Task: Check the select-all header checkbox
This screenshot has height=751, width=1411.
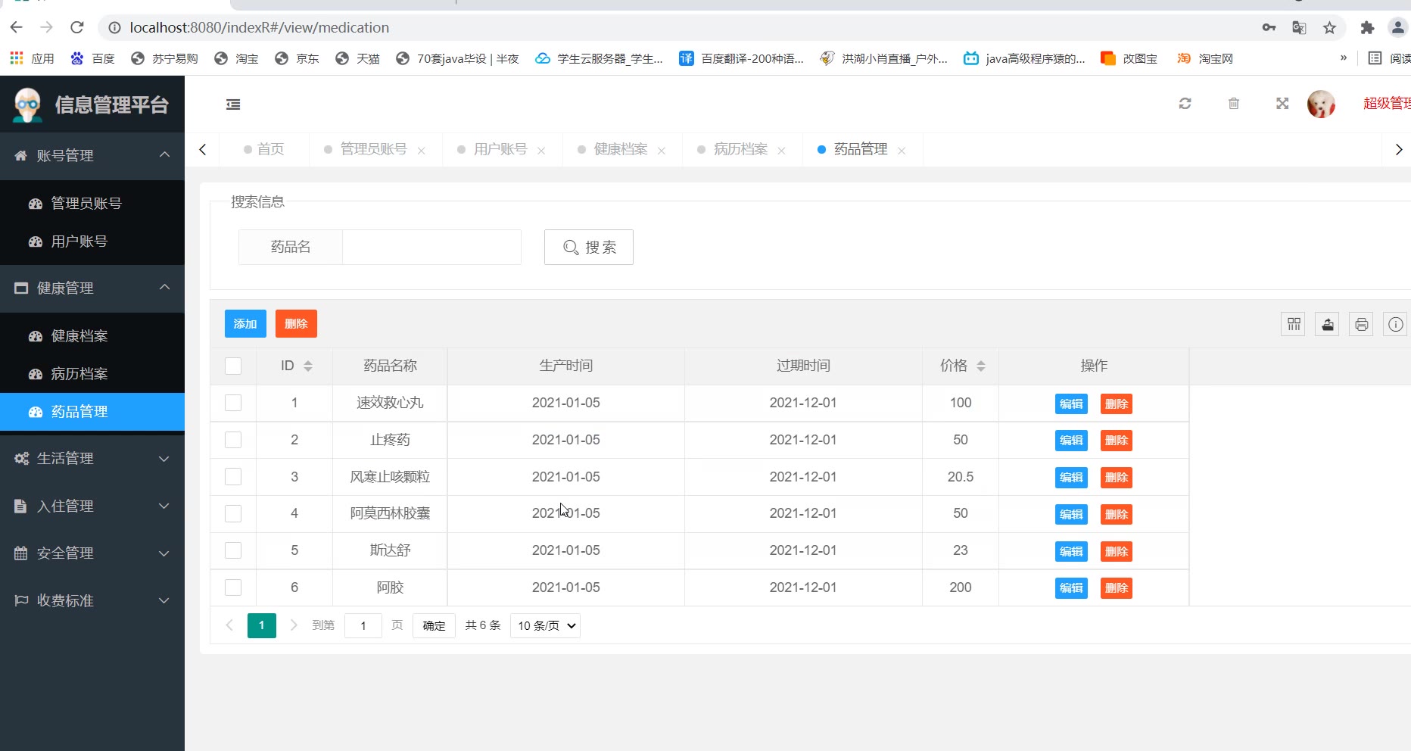Action: 233,366
